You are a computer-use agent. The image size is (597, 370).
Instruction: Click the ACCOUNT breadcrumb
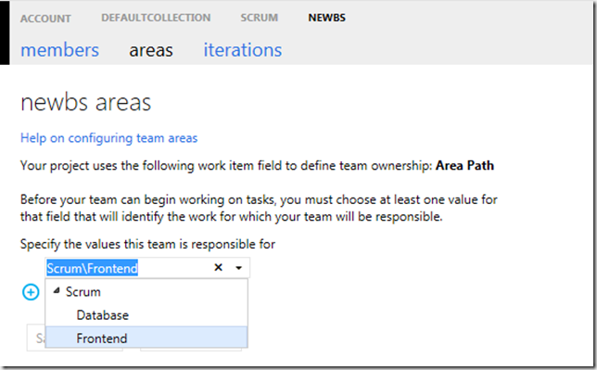(45, 19)
